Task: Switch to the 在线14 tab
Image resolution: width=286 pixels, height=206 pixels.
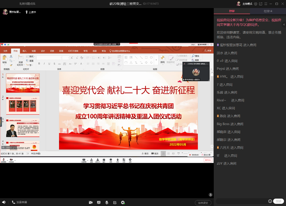Action: click(268, 11)
